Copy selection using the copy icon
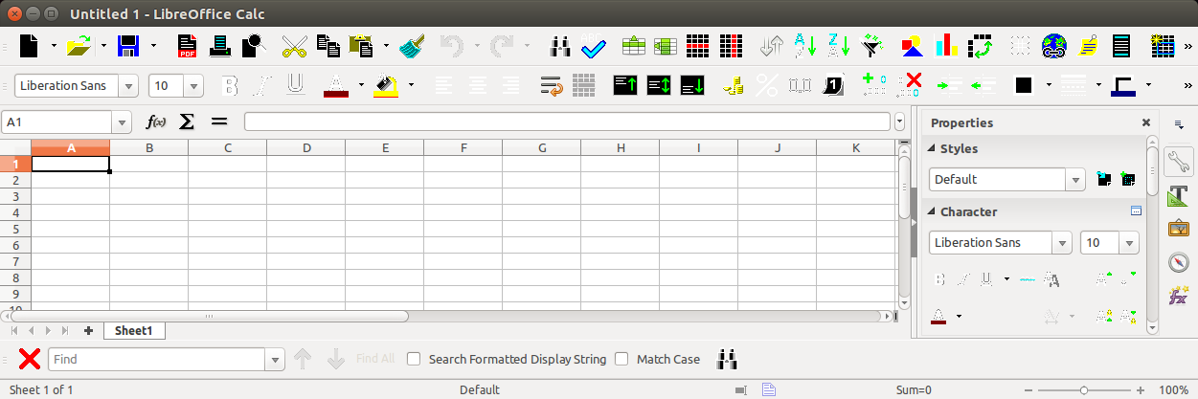Viewport: 1198px width, 399px height. 328,46
